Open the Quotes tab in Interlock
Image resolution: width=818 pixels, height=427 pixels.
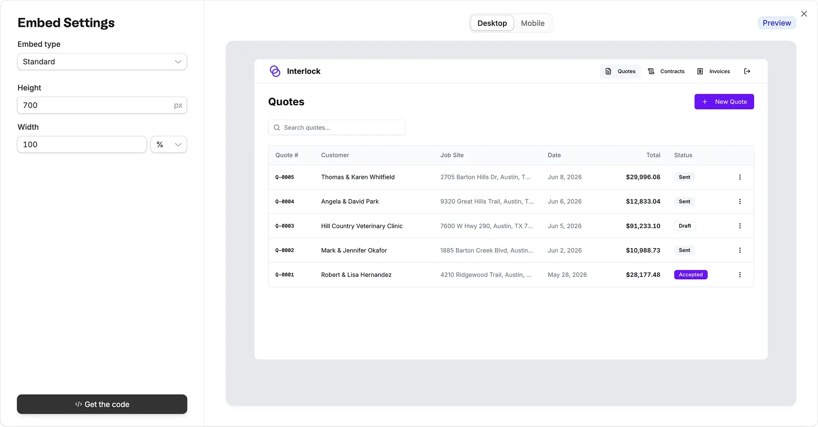point(620,71)
